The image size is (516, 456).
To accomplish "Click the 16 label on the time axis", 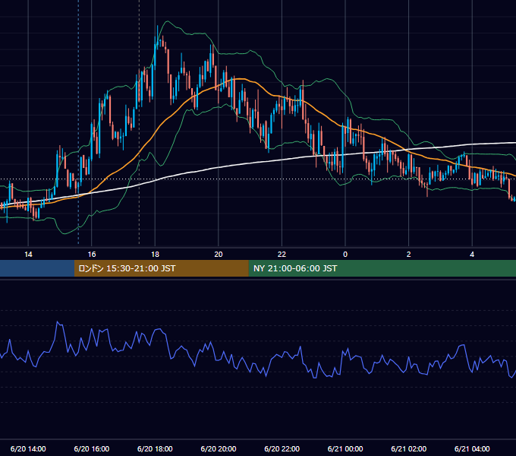I will point(92,255).
